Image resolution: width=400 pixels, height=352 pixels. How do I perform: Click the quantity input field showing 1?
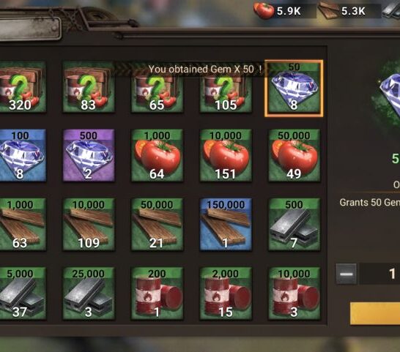[379, 274]
